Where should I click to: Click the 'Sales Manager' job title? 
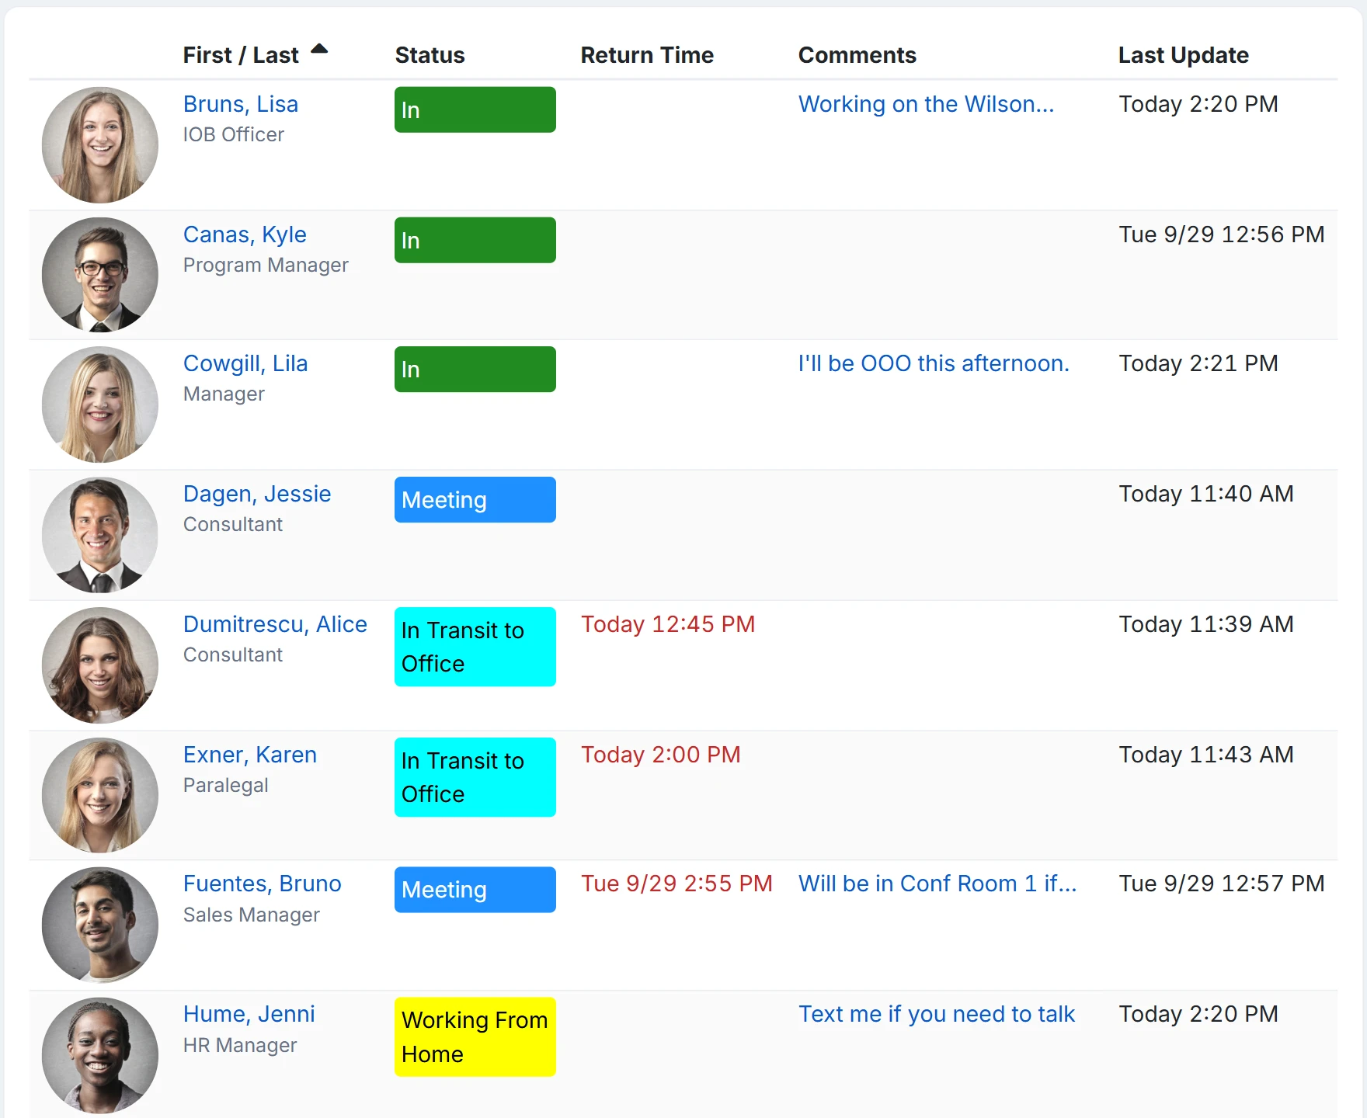(x=252, y=915)
